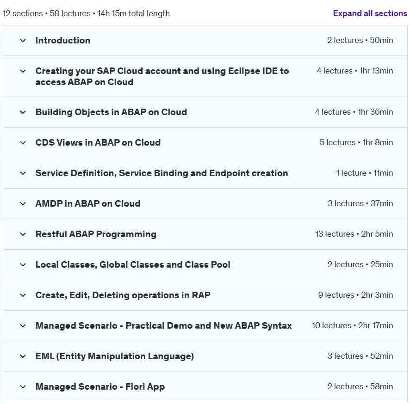Screen dimensions: 410x404
Task: Expand the AMDP in ABAP on Cloud chevron
Action: [23, 204]
